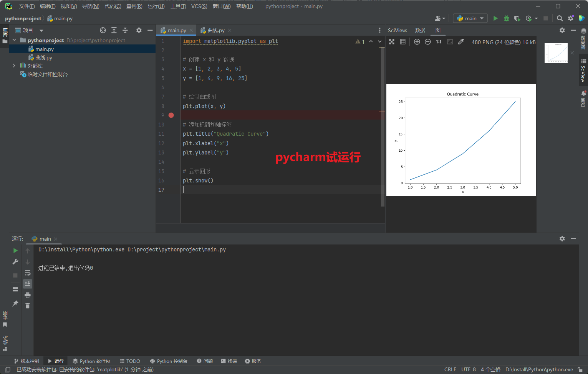Click the CRLF line separator indicator
588x374 pixels.
(450, 369)
